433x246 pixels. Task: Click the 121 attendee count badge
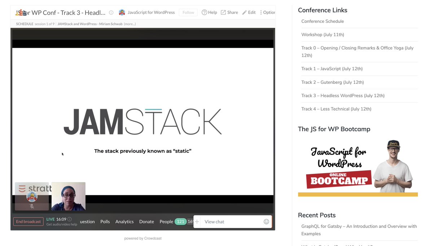point(180,221)
